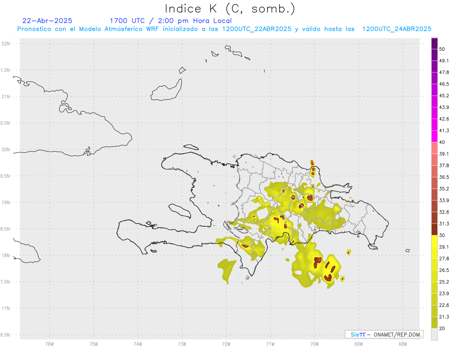Click the '68W' longitude label
452x349 pixels.
(403, 344)
